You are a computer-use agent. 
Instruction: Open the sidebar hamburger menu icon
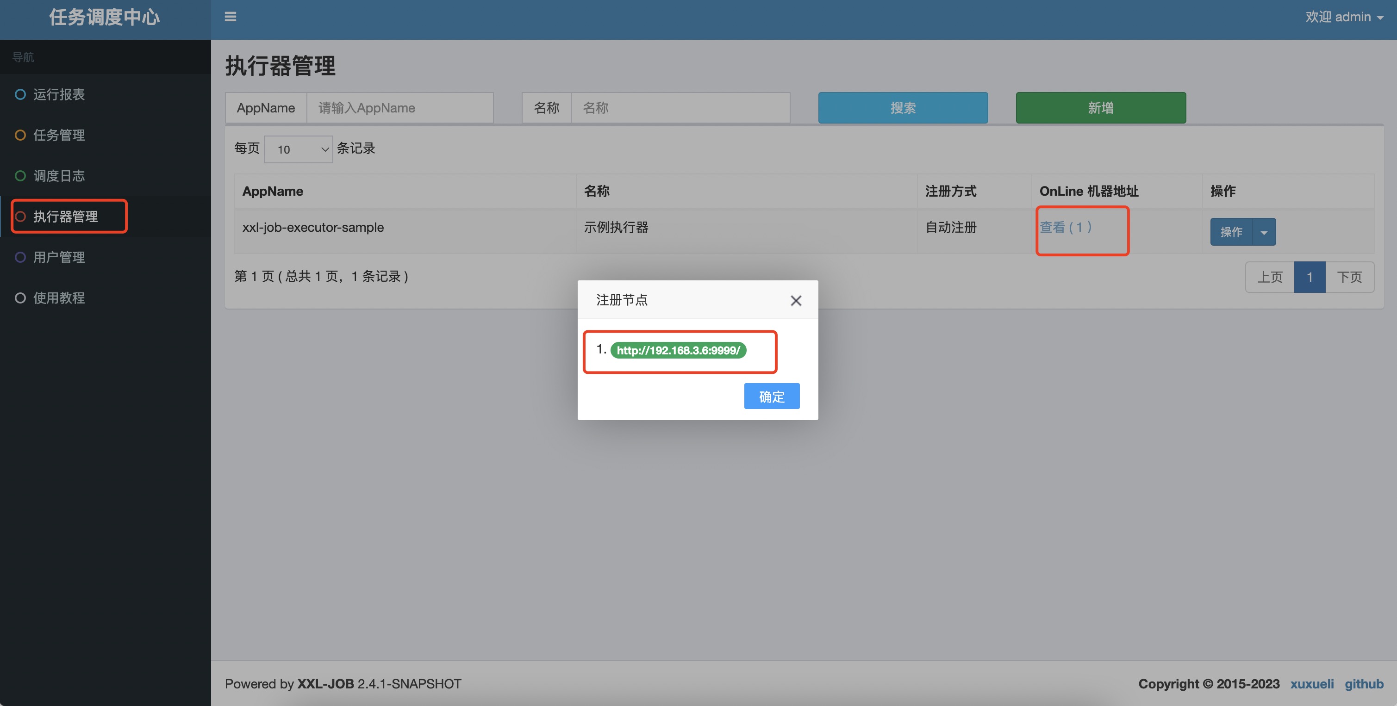230,16
